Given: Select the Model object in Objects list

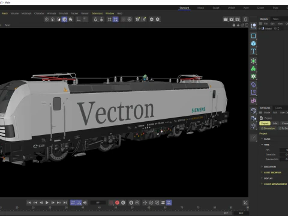Looking at the screenshot, I should click(268, 29).
